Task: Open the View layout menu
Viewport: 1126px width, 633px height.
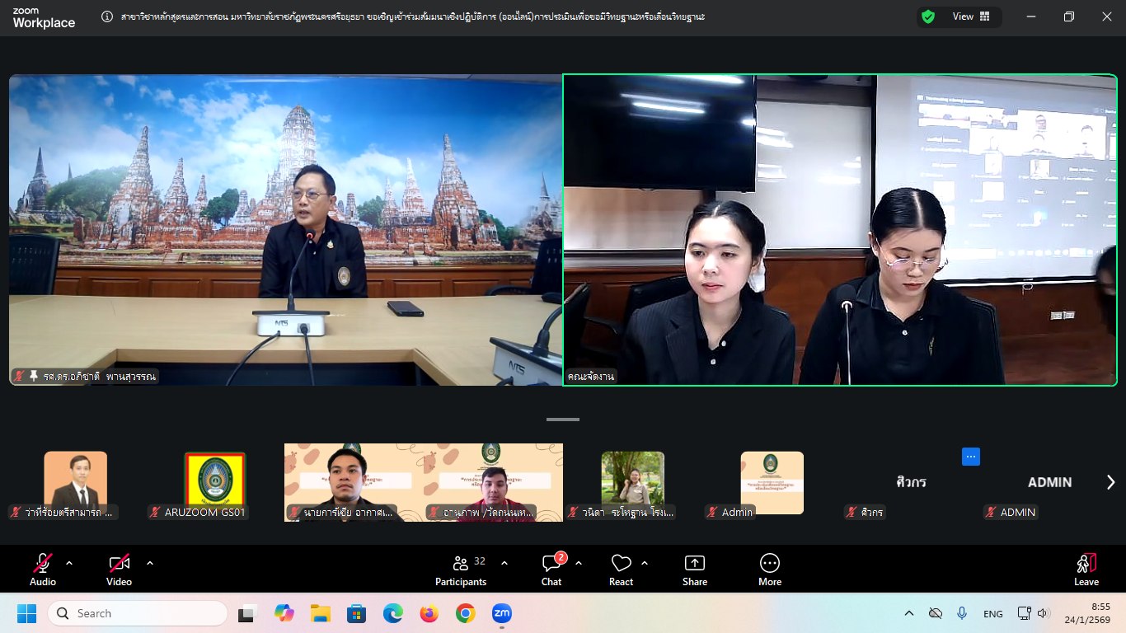Action: click(x=971, y=16)
